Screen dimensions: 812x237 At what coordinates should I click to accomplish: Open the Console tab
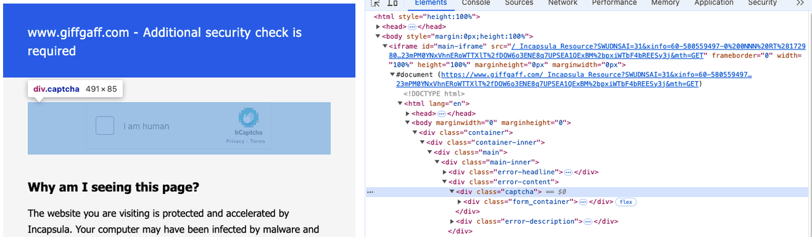pos(475,3)
